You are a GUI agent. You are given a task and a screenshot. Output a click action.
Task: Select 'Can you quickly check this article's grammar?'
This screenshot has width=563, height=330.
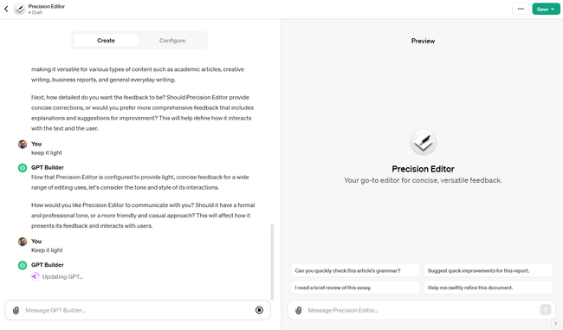pyautogui.click(x=355, y=270)
